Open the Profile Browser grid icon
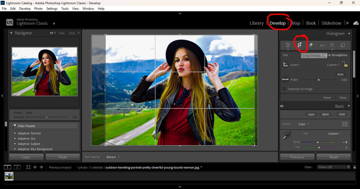Image resolution: width=360 pixels, height=189 pixels. coord(344,124)
